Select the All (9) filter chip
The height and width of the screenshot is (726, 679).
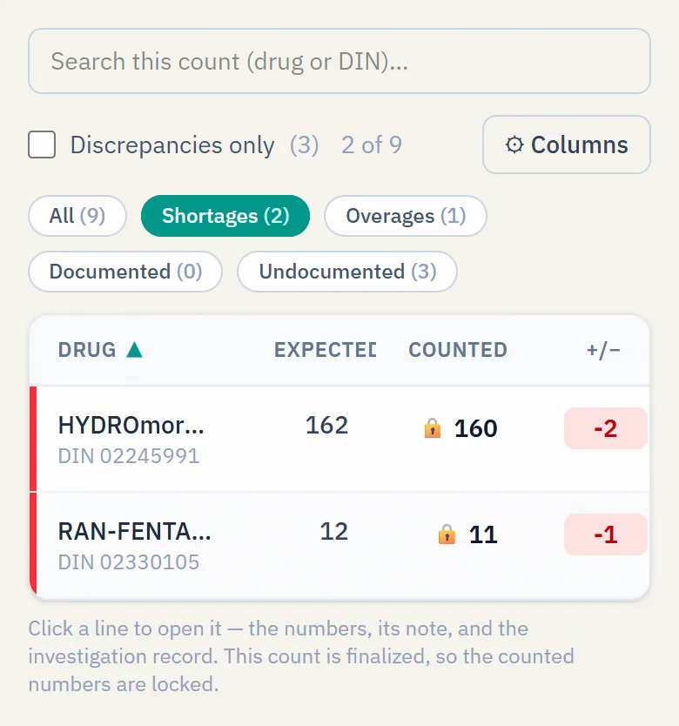pos(77,216)
